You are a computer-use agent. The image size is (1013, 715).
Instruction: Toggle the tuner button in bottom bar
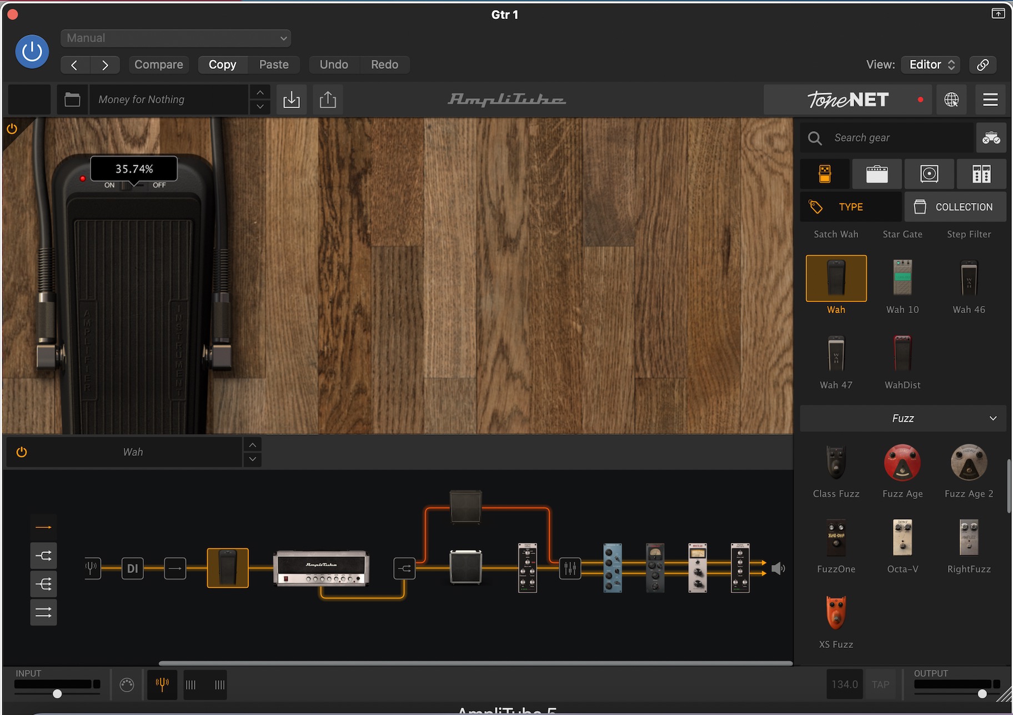click(x=162, y=684)
